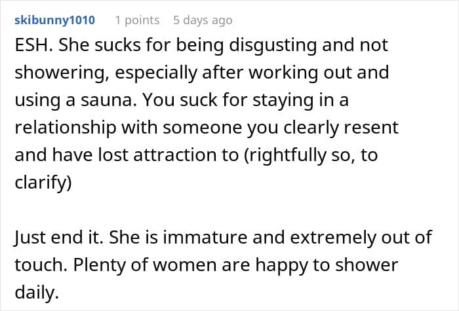Image resolution: width=459 pixels, height=311 pixels.
Task: Click the word sauna in the comment
Action: tap(109, 100)
